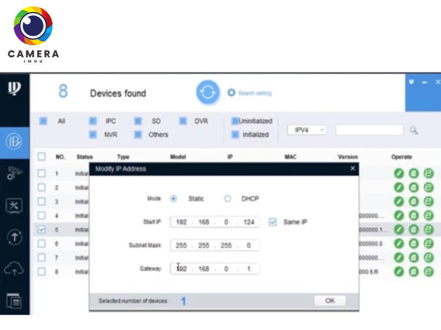
Task: Click the refresh devices search button
Action: point(208,93)
